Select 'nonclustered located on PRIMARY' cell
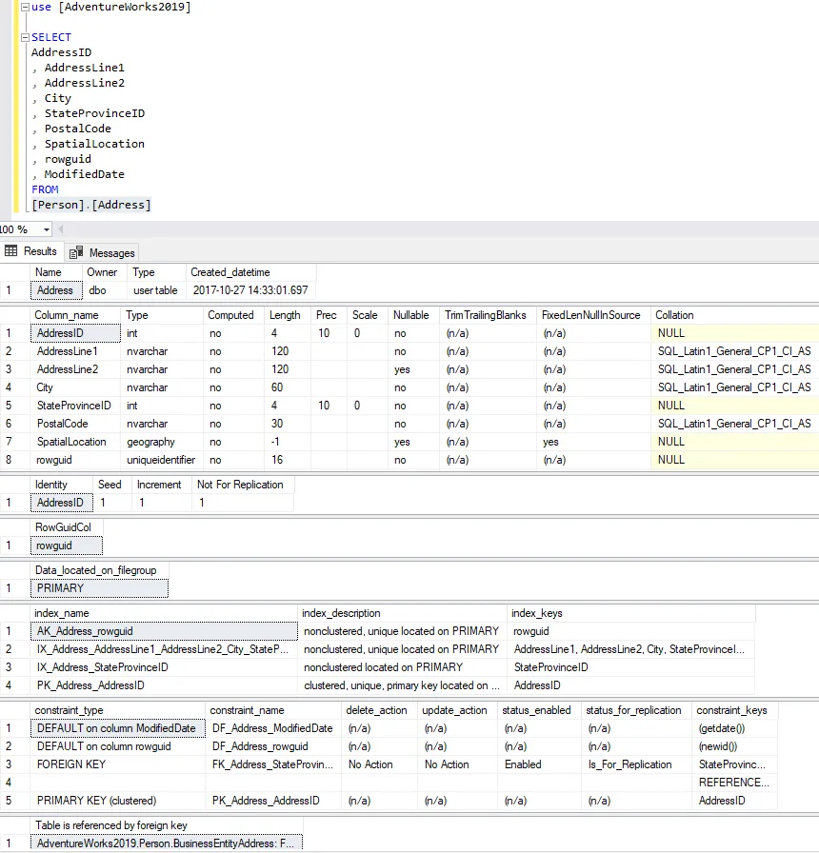This screenshot has width=819, height=853. point(402,667)
